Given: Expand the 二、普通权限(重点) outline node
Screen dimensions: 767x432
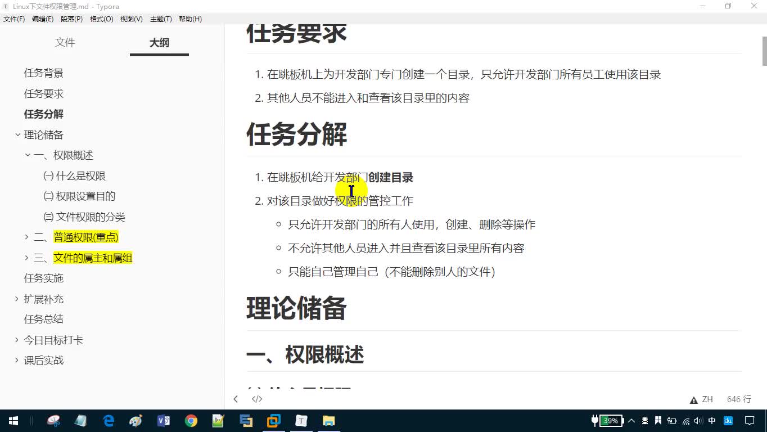Looking at the screenshot, I should [26, 237].
